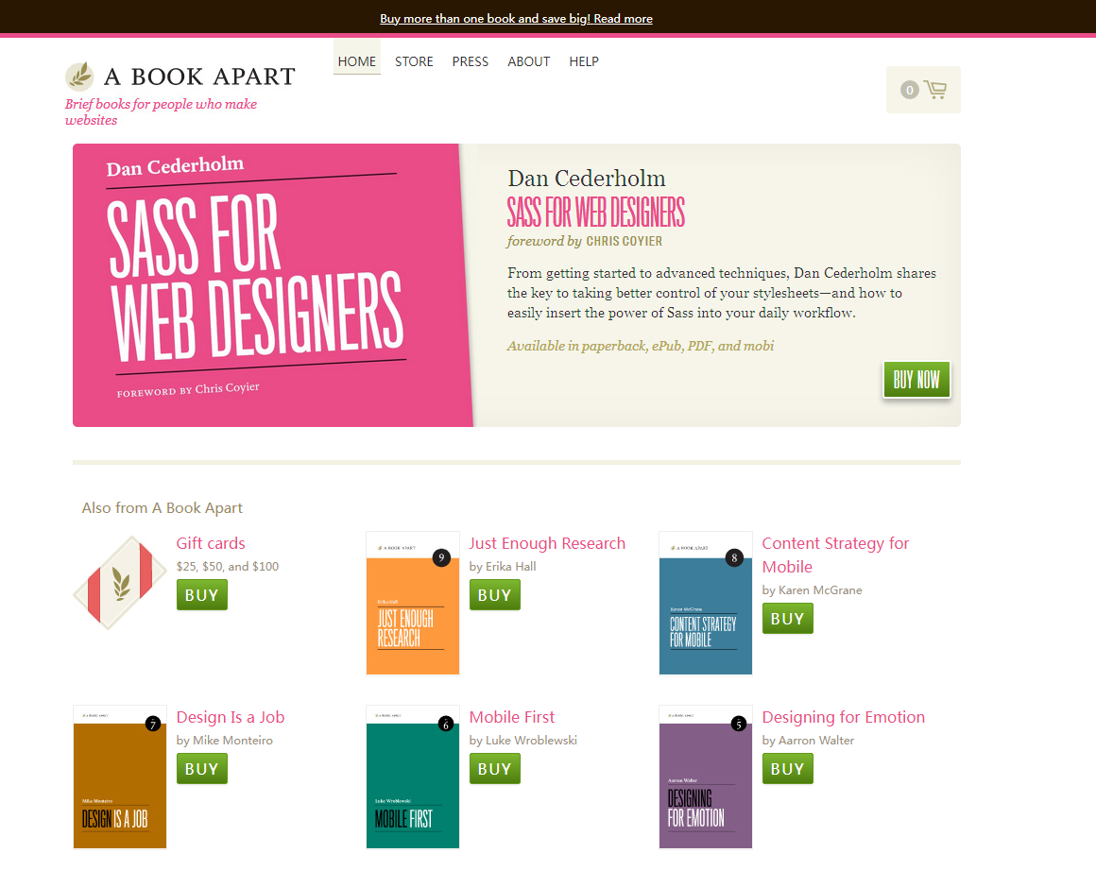Click the brown Design Is a Job cover

[120, 777]
